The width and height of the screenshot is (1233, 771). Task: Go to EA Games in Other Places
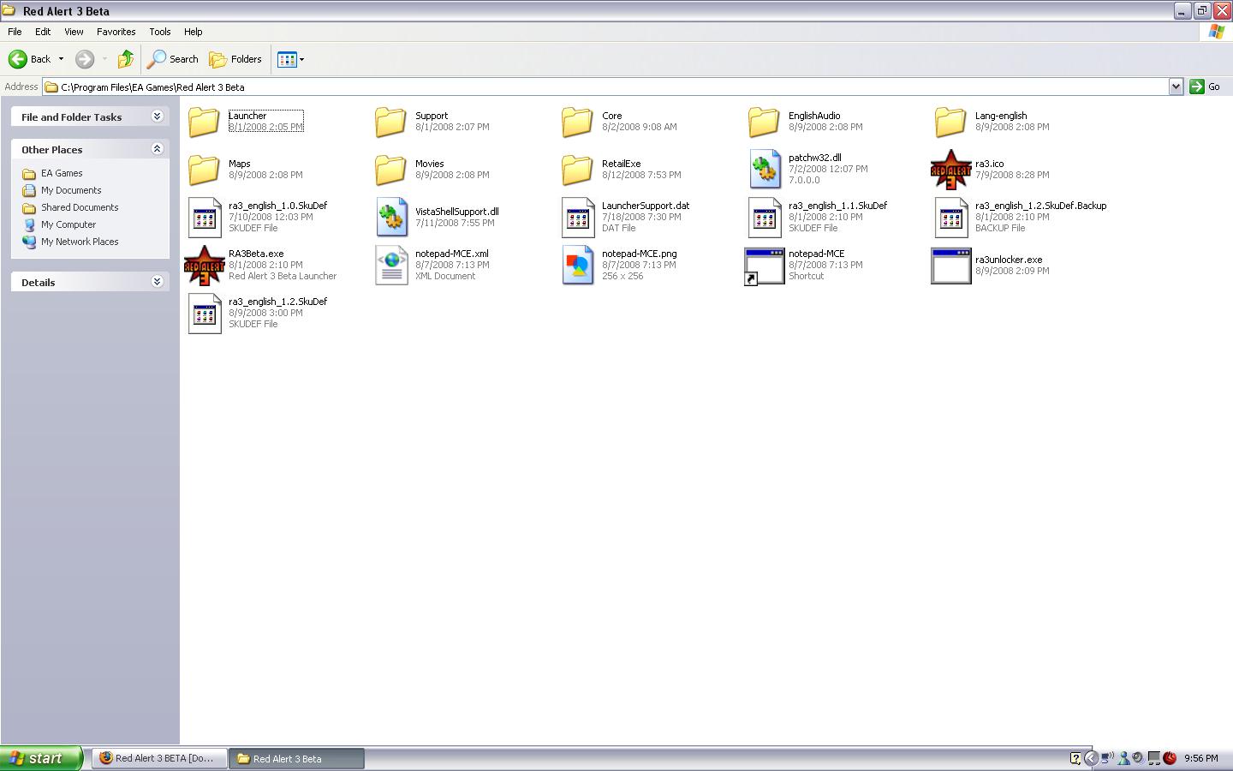point(62,173)
